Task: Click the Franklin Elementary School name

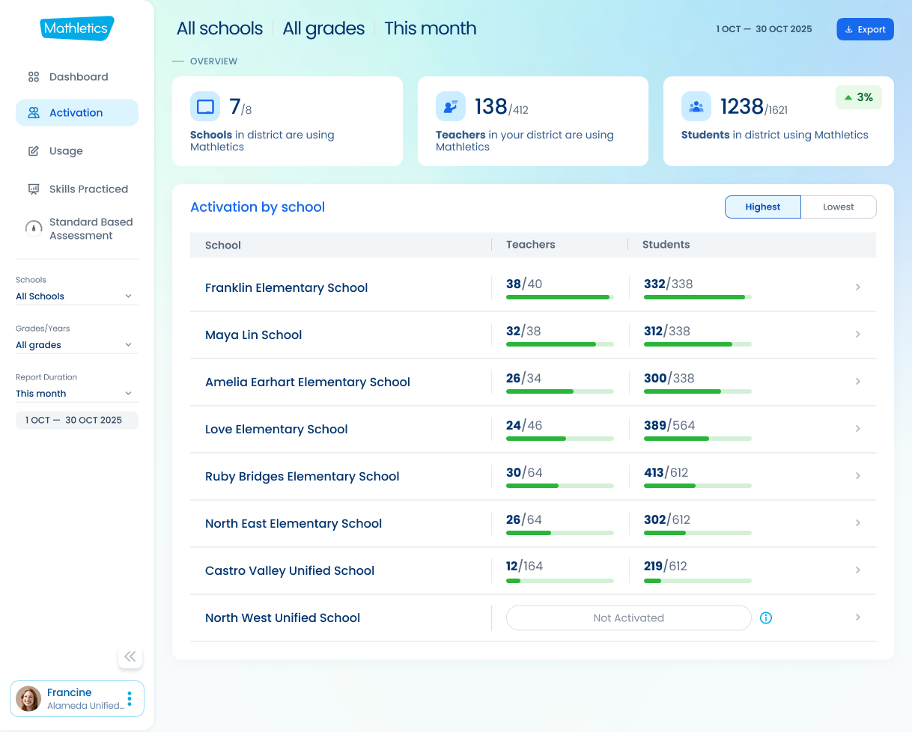Action: tap(287, 287)
